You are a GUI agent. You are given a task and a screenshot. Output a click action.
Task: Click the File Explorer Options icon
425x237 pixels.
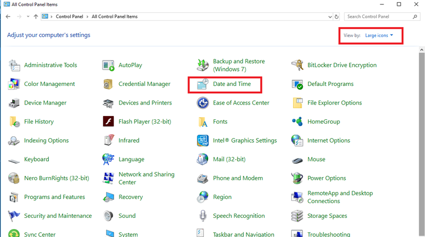[x=297, y=103]
